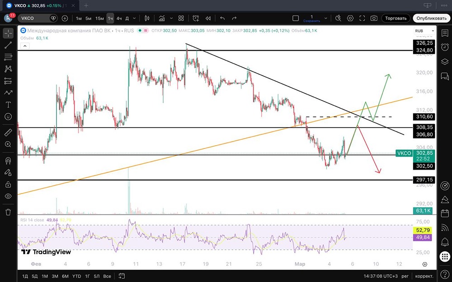Select the Text tool

click(8, 105)
